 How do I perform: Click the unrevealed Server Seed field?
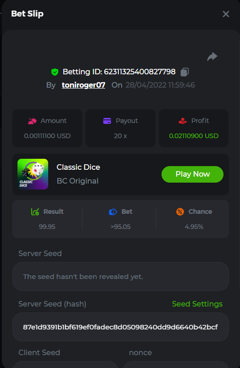point(121,277)
